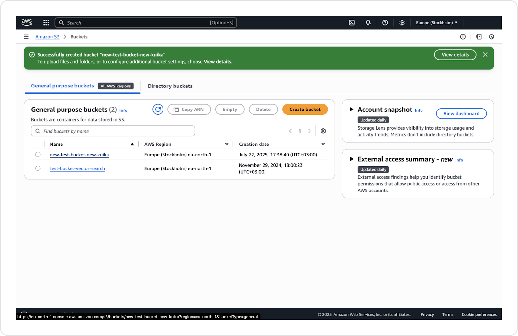Click the Create bucket button
Screen dimensions: 518x336
(x=305, y=110)
